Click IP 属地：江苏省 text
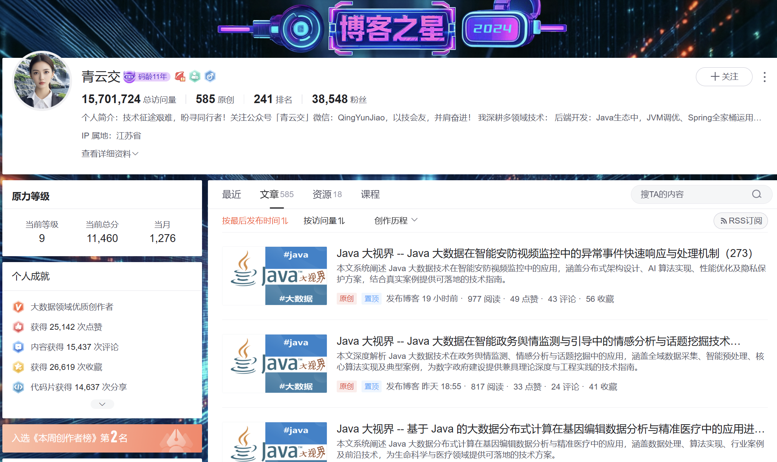The width and height of the screenshot is (777, 462). 111,136
